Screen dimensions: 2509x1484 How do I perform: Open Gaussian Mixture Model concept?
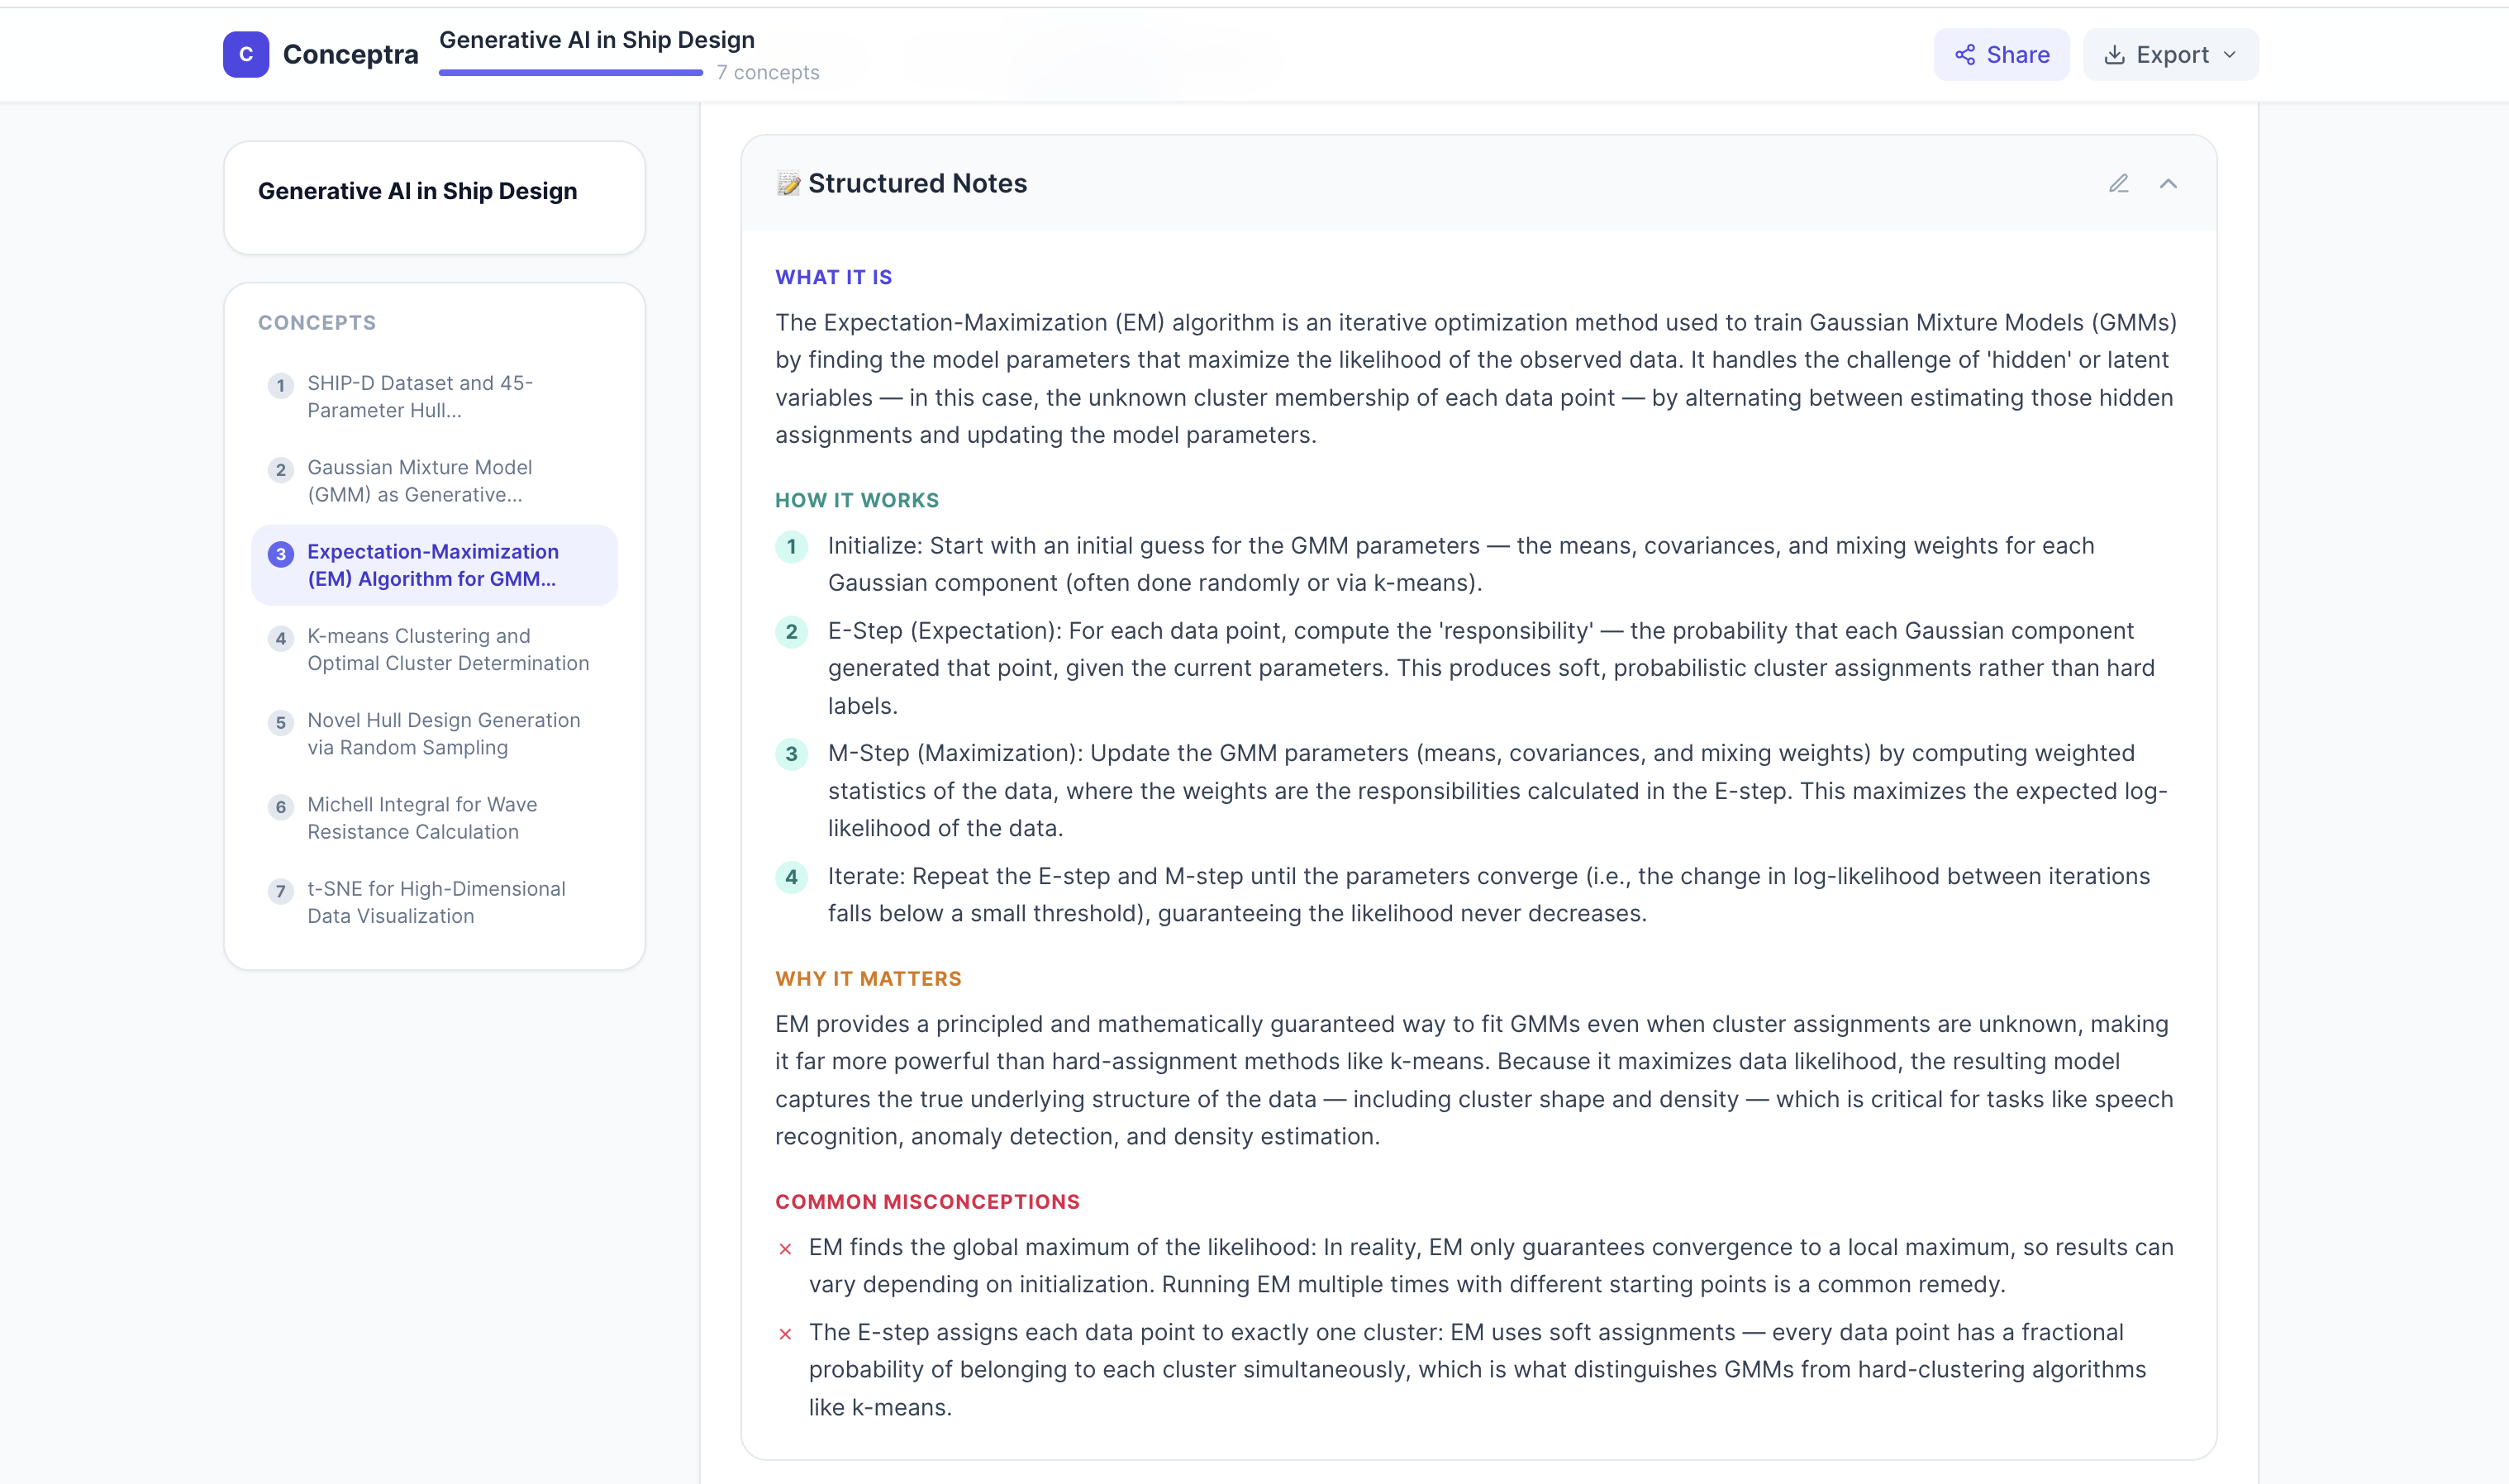coord(433,481)
